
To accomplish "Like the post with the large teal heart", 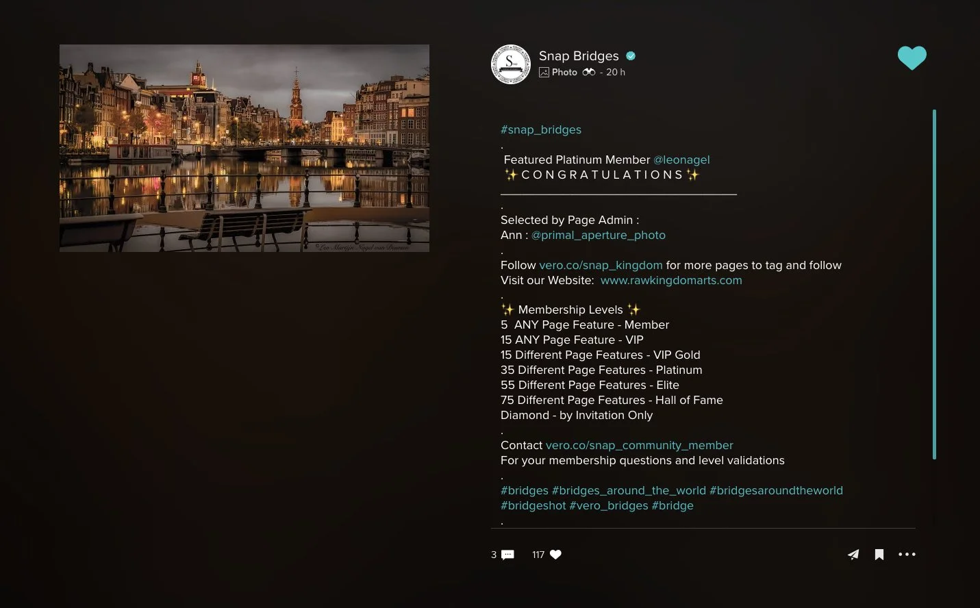I will 912,58.
